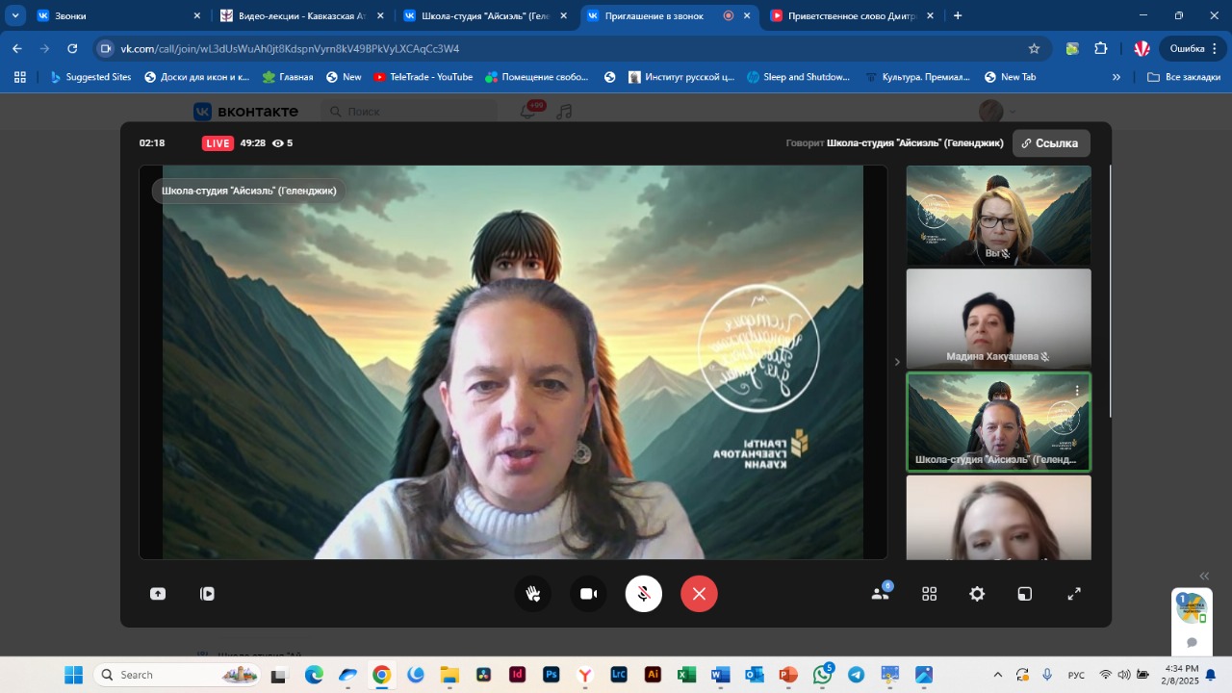This screenshot has width=1232, height=693.
Task: Open call settings gear
Action: pyautogui.click(x=977, y=594)
